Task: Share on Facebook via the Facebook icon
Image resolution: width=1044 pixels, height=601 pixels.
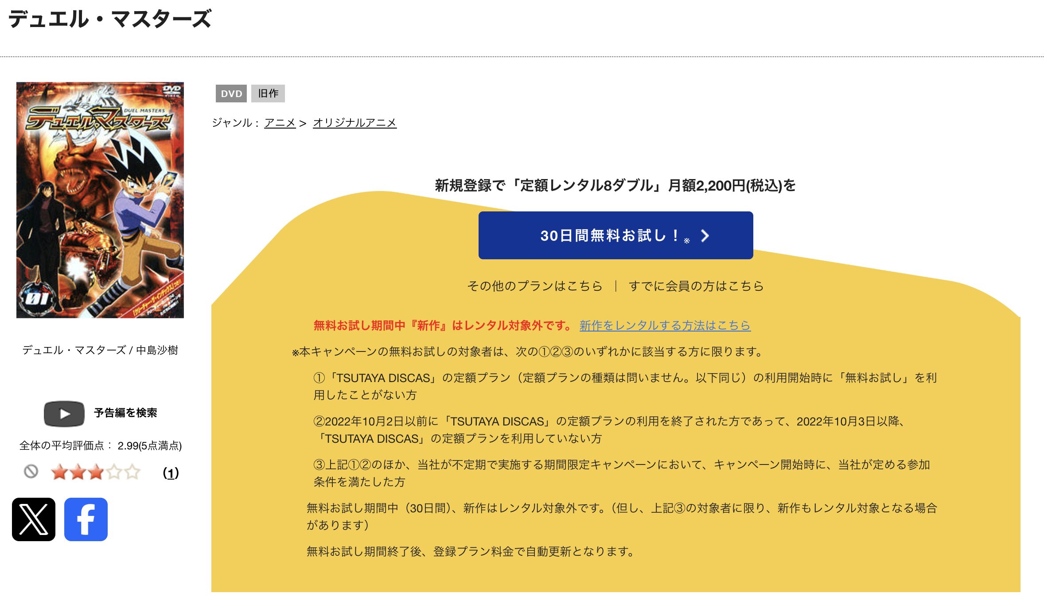Action: click(x=86, y=519)
